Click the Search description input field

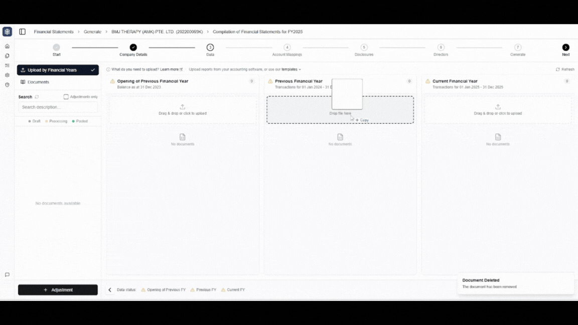click(x=58, y=107)
